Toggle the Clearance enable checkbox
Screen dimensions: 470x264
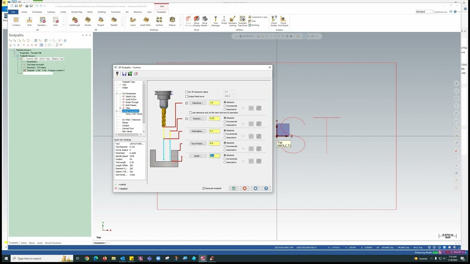187,103
